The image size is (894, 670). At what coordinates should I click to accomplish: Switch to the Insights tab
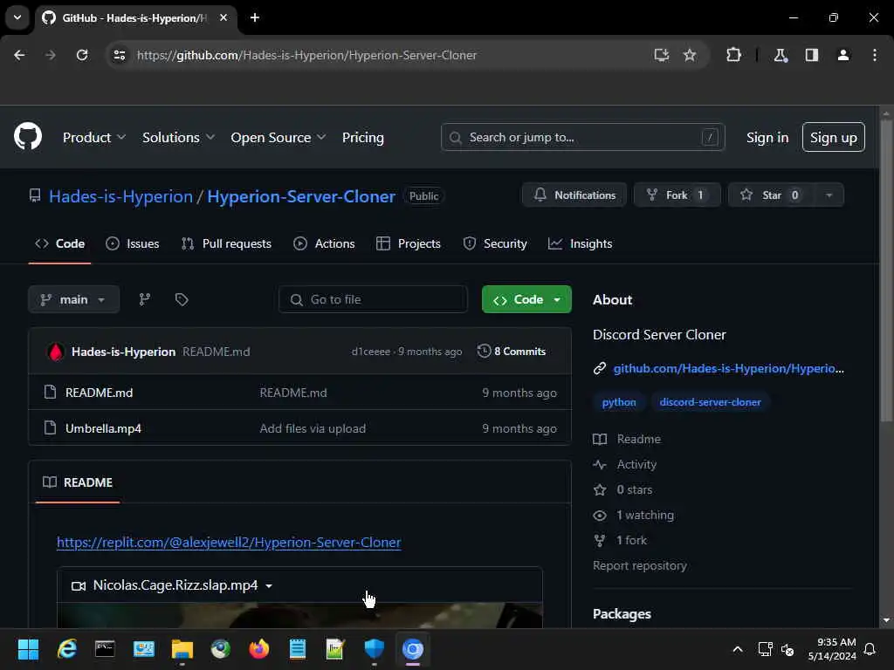coord(580,243)
